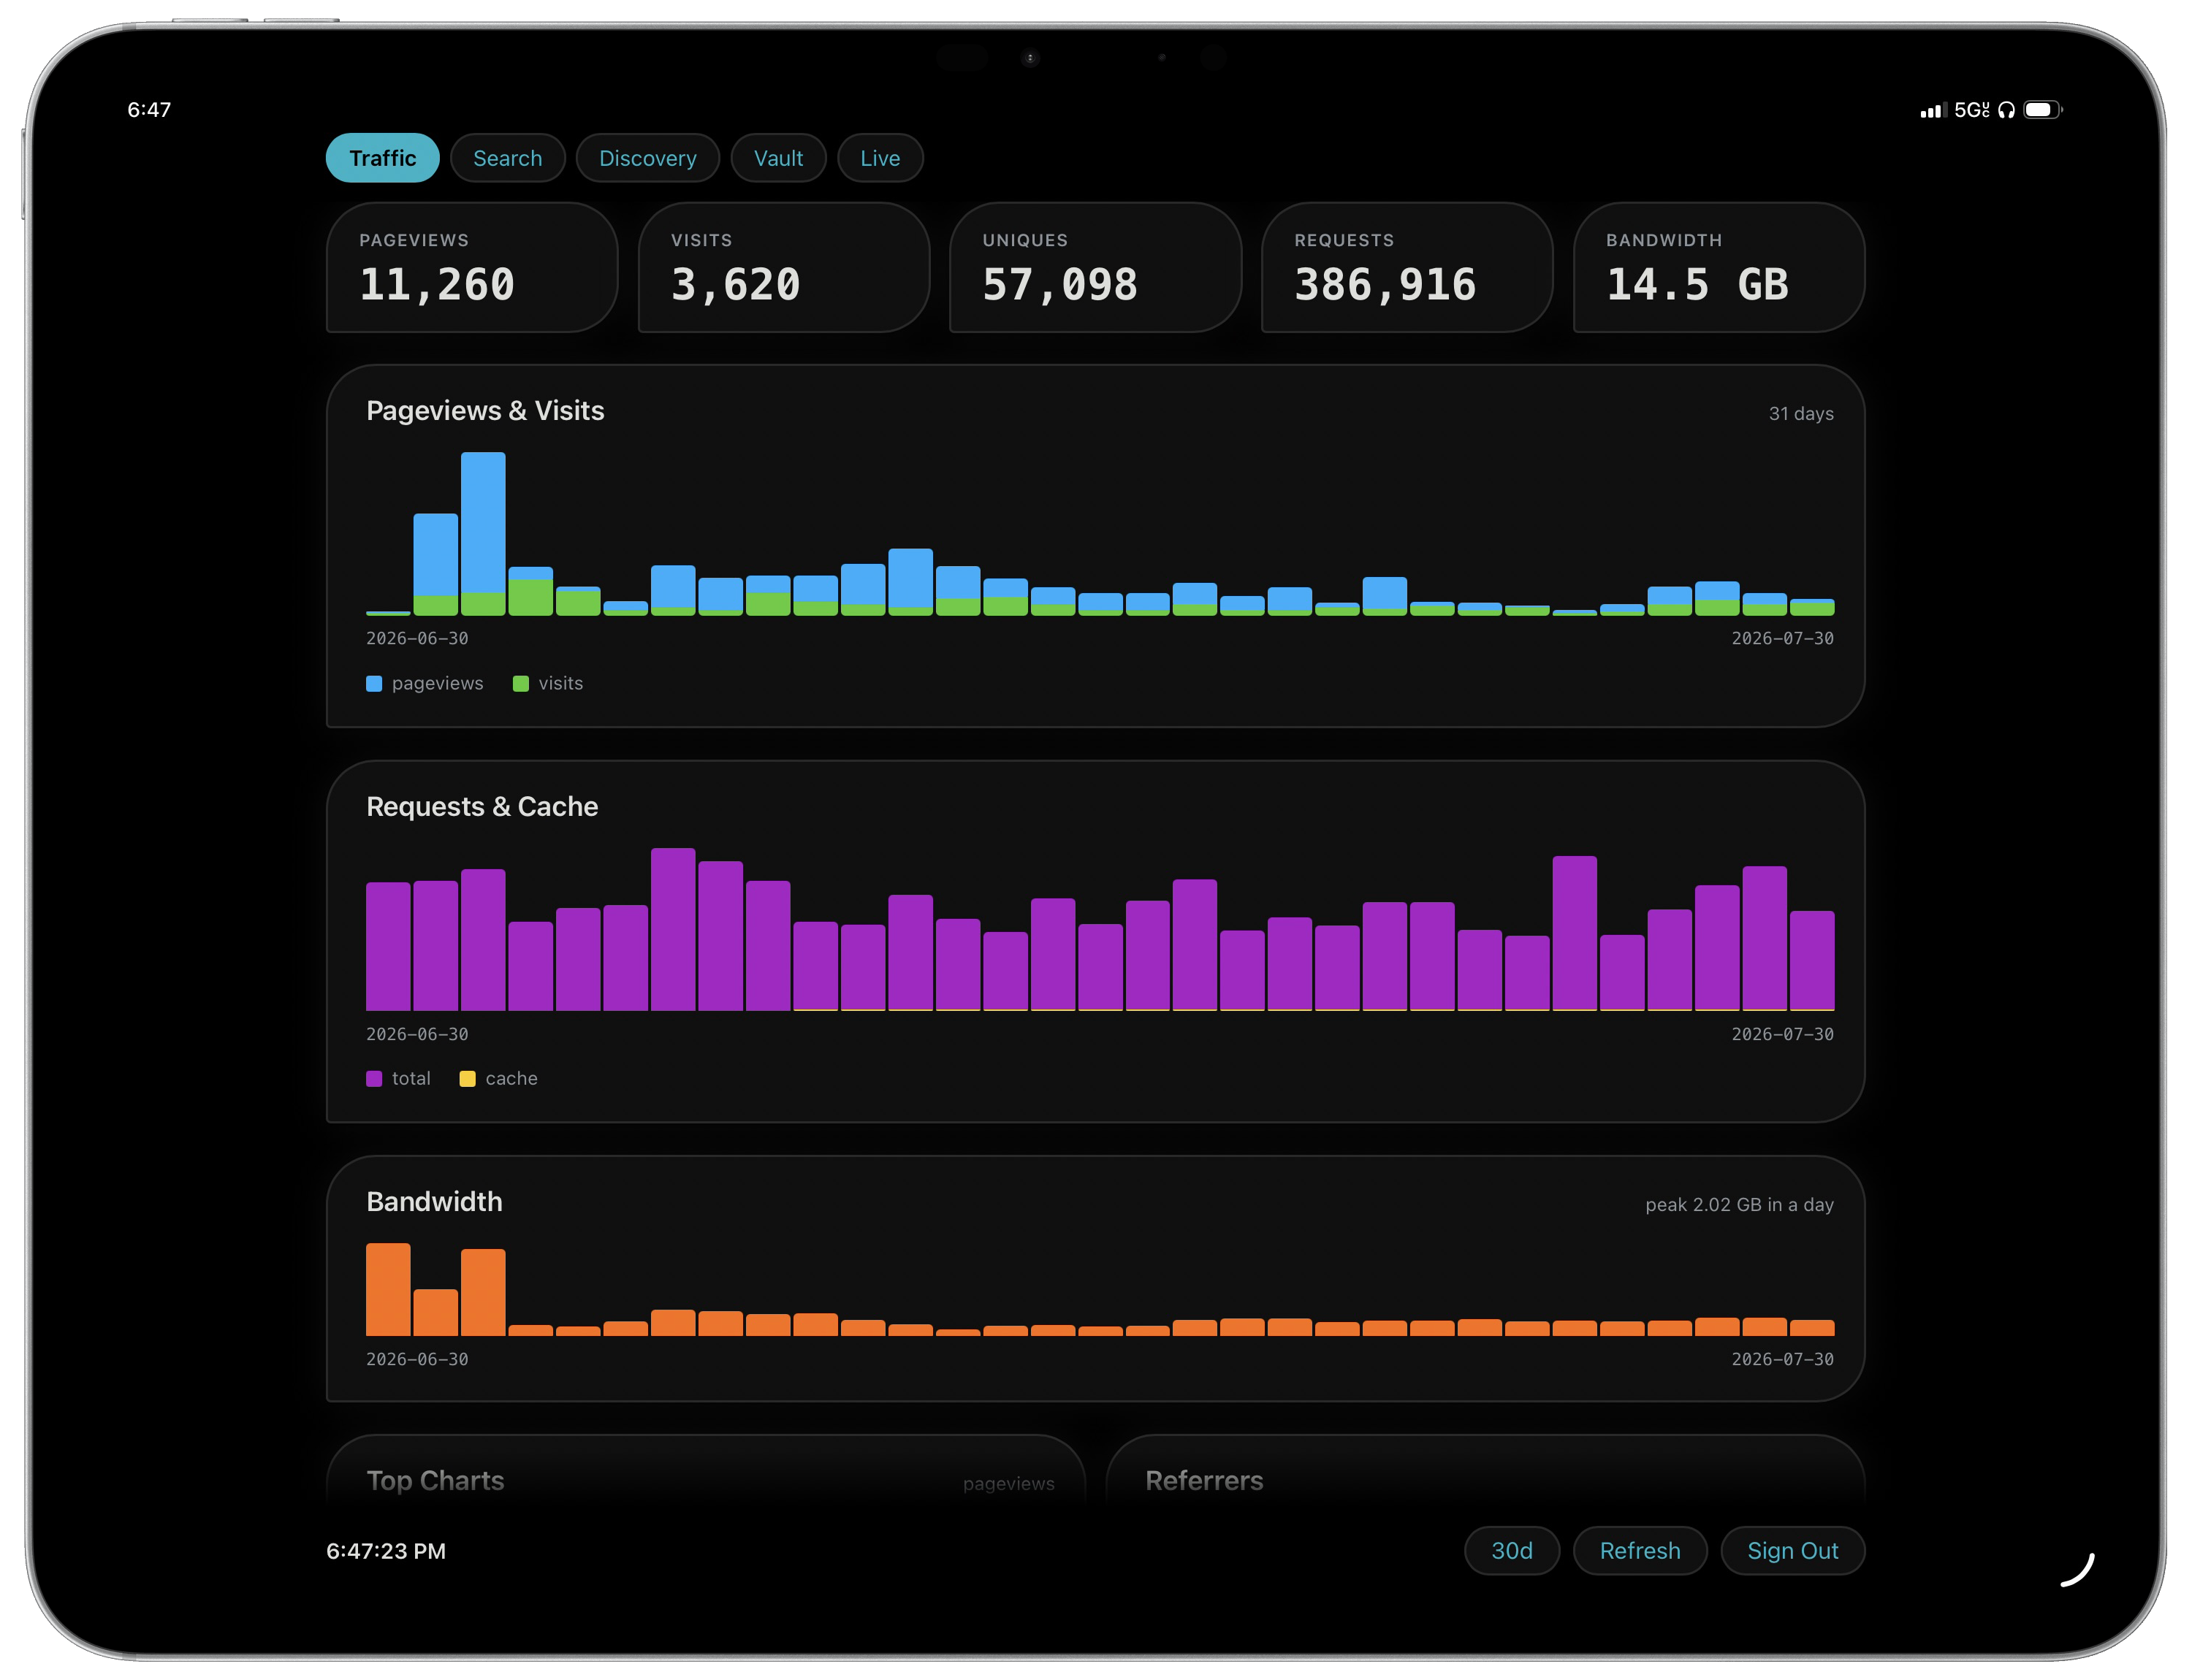The width and height of the screenshot is (2192, 1680).
Task: Click the 'Pageviews & Visits' heading
Action: tap(485, 410)
